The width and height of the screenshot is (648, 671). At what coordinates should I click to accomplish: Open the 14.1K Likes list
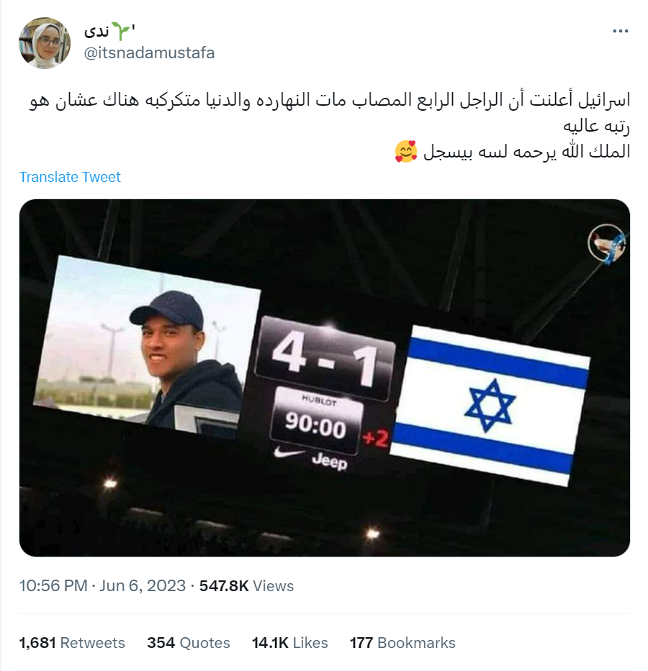pyautogui.click(x=289, y=642)
